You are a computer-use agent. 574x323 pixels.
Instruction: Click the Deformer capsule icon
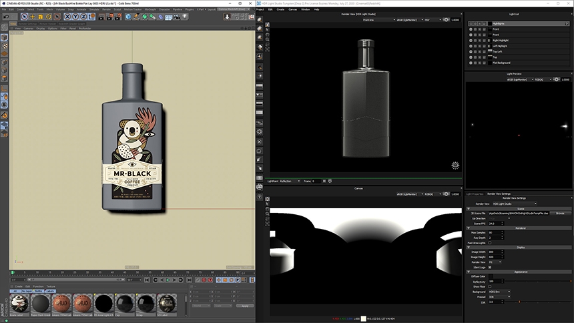[x=160, y=17]
